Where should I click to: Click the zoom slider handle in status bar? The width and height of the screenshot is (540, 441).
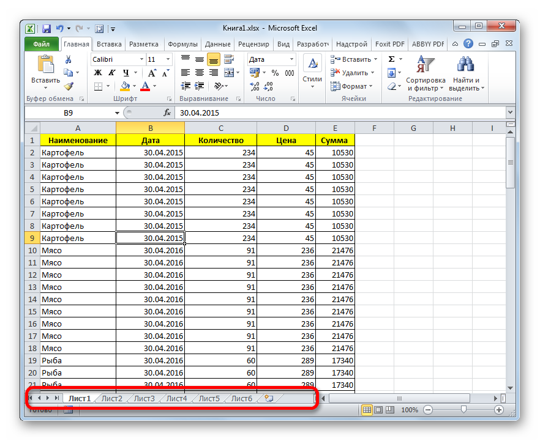pyautogui.click(x=464, y=409)
